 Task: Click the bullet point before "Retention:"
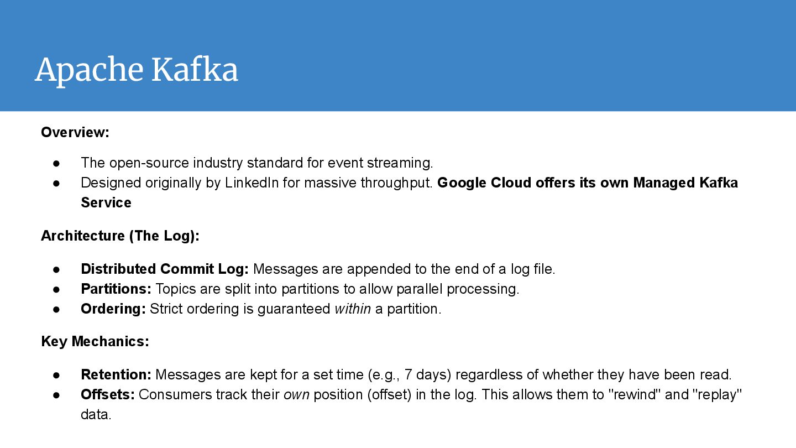[x=56, y=375]
